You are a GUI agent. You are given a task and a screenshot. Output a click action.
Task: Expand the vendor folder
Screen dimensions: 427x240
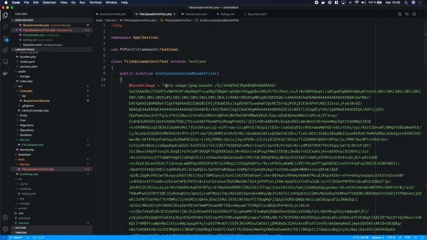tap(23, 209)
